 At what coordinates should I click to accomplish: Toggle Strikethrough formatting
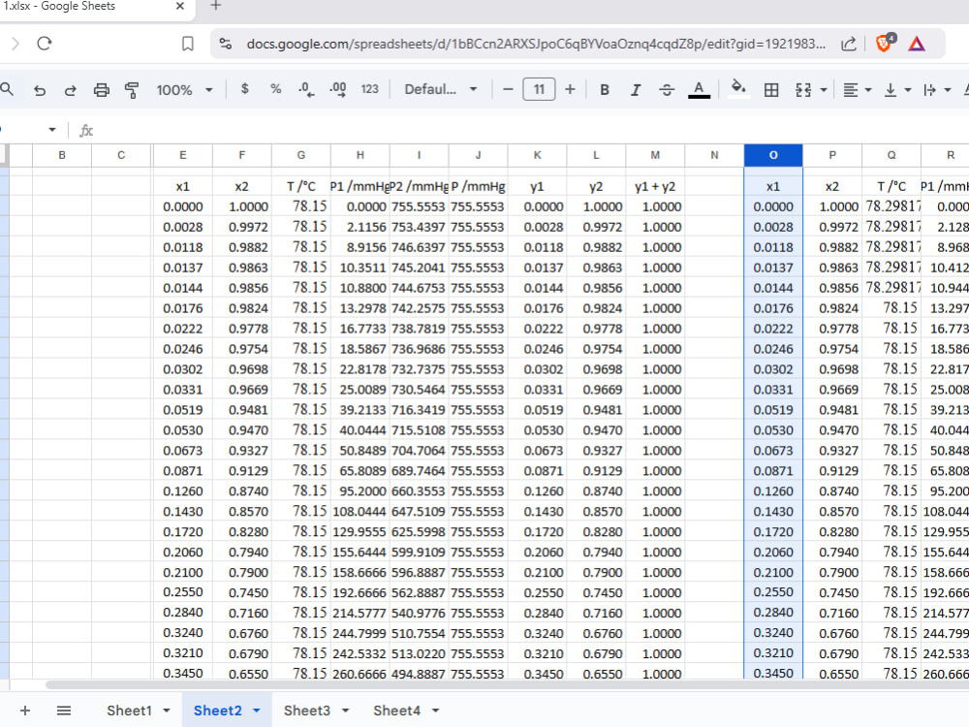tap(667, 90)
